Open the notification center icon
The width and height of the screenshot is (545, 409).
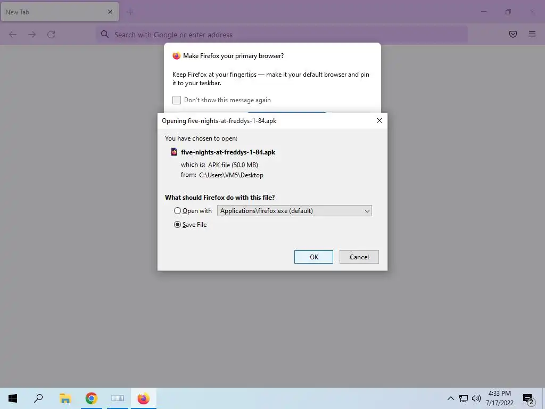[529, 398]
